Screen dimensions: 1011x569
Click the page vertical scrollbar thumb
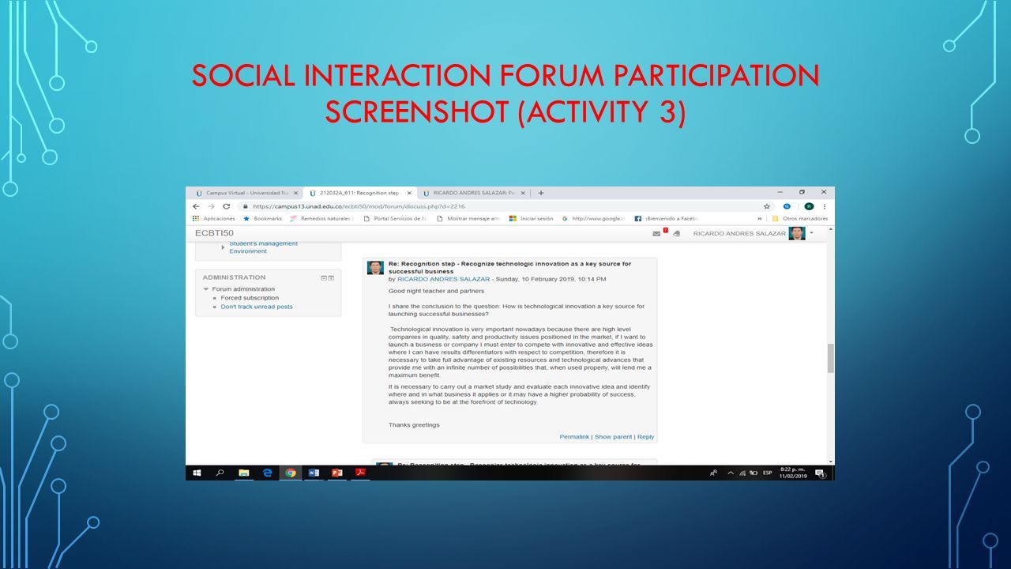tap(830, 358)
